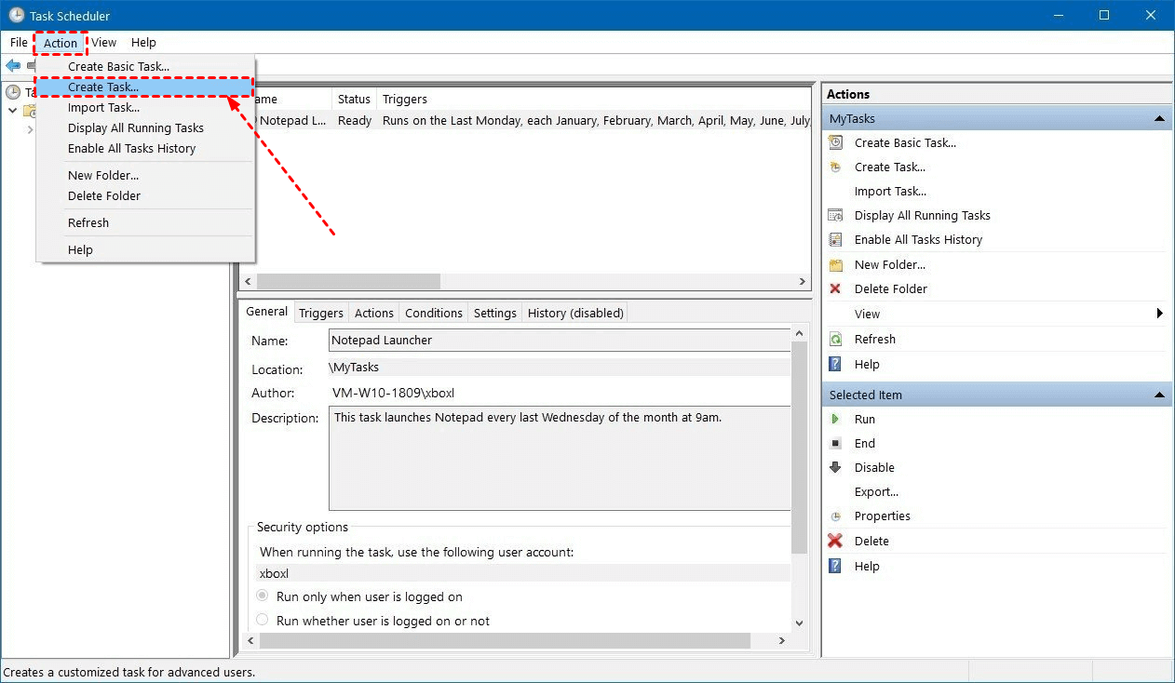Viewport: 1175px width, 683px height.
Task: Click the Disable down-arrow icon
Action: point(836,467)
